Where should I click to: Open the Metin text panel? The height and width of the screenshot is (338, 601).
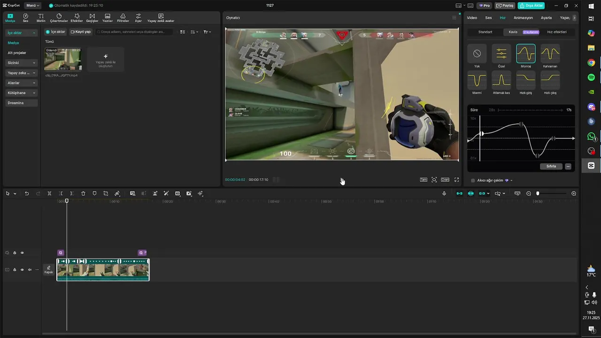(41, 18)
